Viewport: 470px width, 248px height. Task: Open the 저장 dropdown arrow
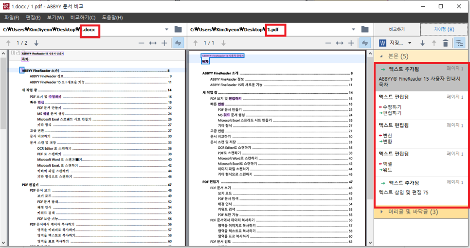[x=410, y=43]
